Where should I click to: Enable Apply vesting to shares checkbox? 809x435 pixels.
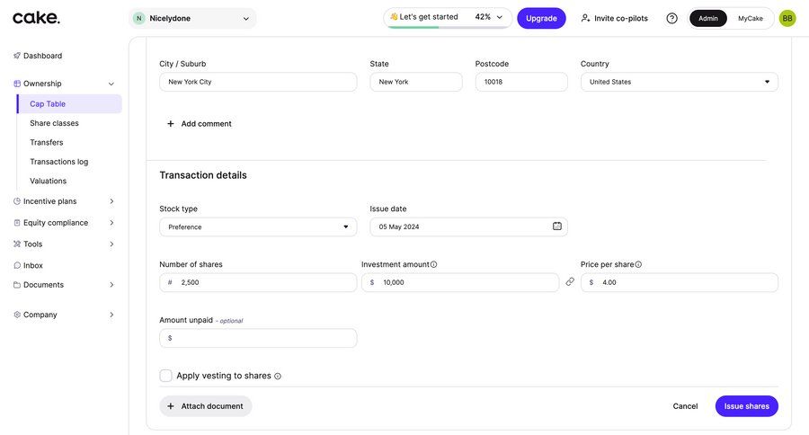165,376
